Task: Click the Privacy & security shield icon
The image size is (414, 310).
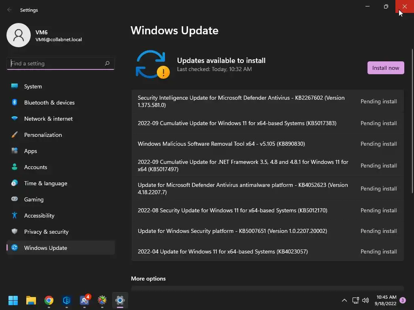Action: [x=15, y=231]
